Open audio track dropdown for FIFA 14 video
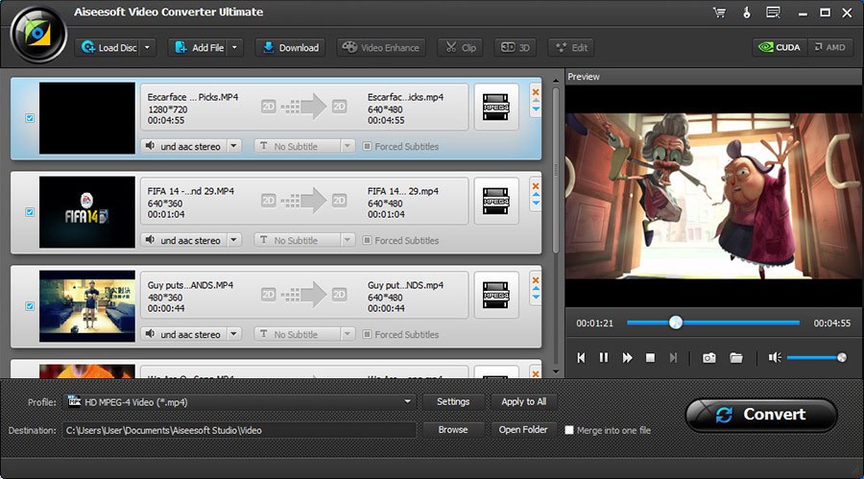Screen dimensions: 864x479 233,240
